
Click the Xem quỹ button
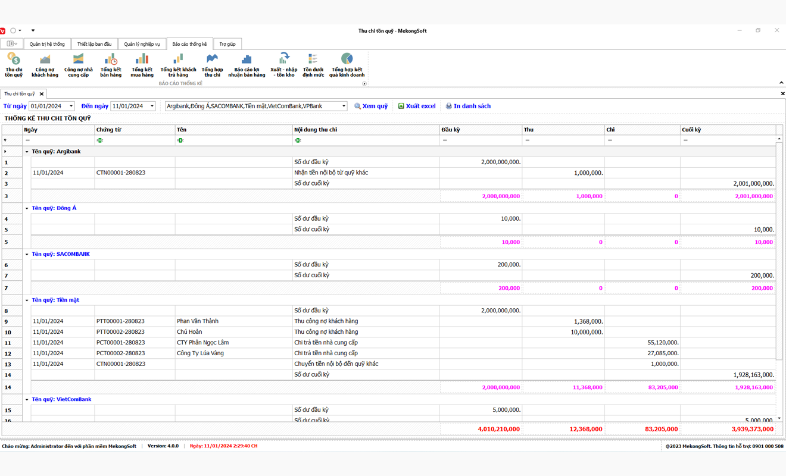[371, 106]
